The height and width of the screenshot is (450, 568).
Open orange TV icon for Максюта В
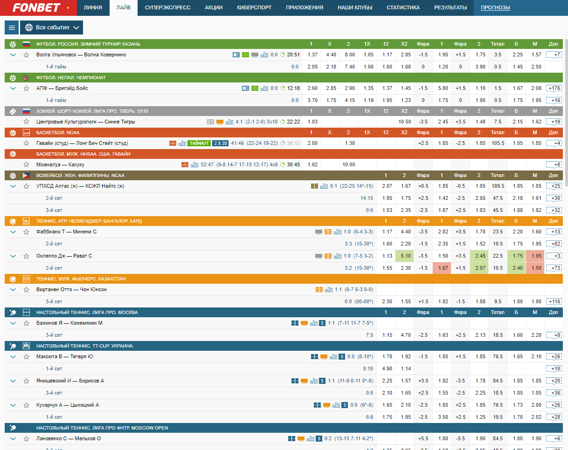coord(324,357)
